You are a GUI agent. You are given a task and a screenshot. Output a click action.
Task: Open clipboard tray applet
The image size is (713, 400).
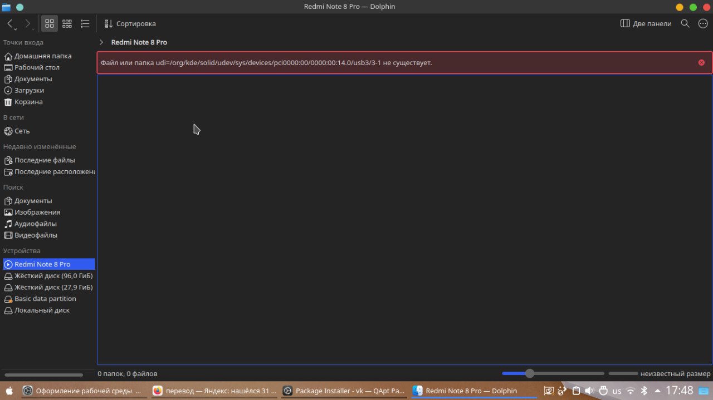pos(577,391)
